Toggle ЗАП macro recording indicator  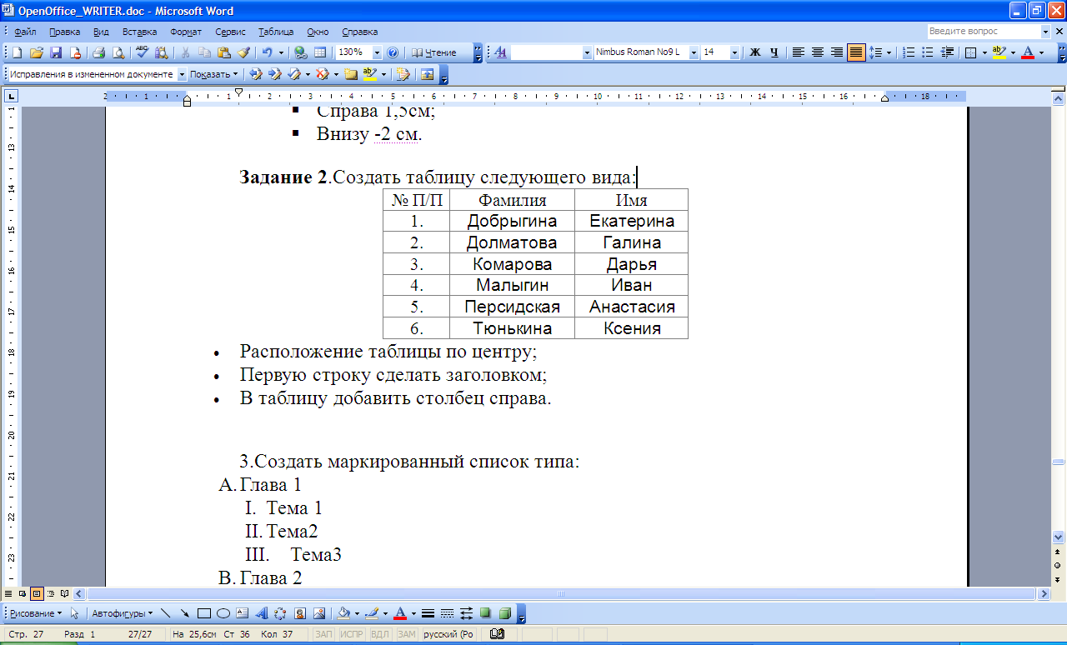[x=323, y=634]
